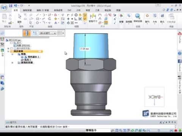Viewport: 182px width, 136px height.
Task: Click the 切換視窗 switch windows button
Action: tap(171, 19)
